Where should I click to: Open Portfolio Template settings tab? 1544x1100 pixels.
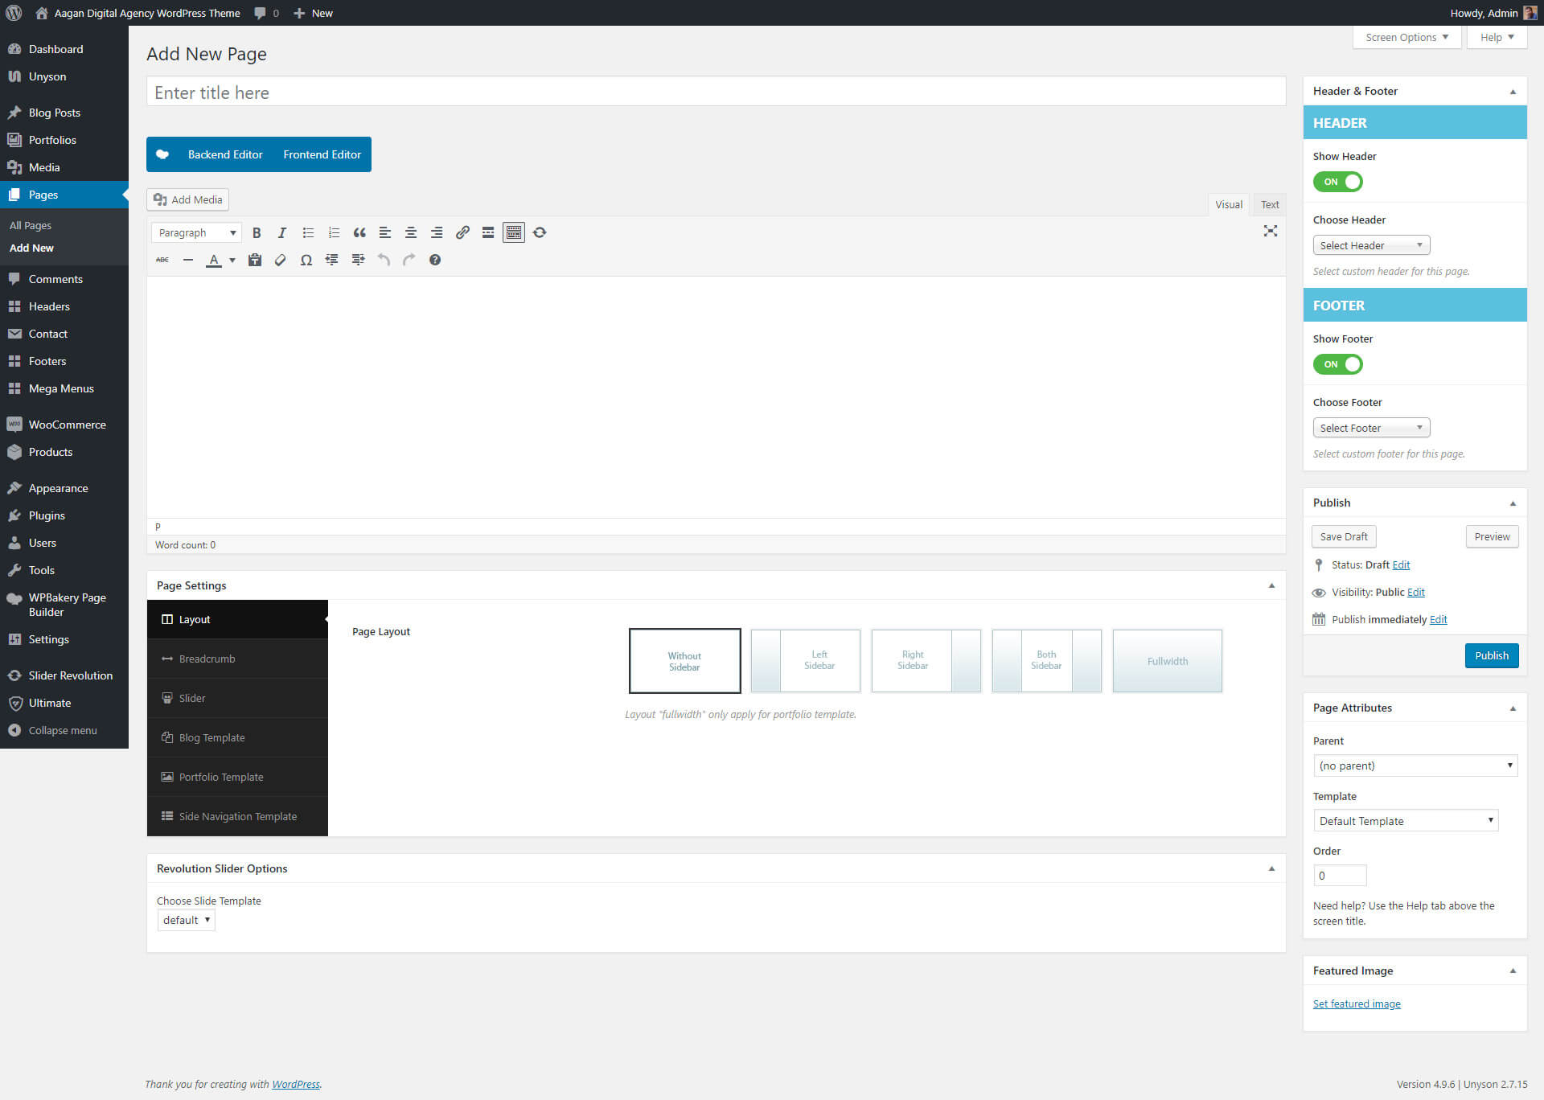coord(237,777)
